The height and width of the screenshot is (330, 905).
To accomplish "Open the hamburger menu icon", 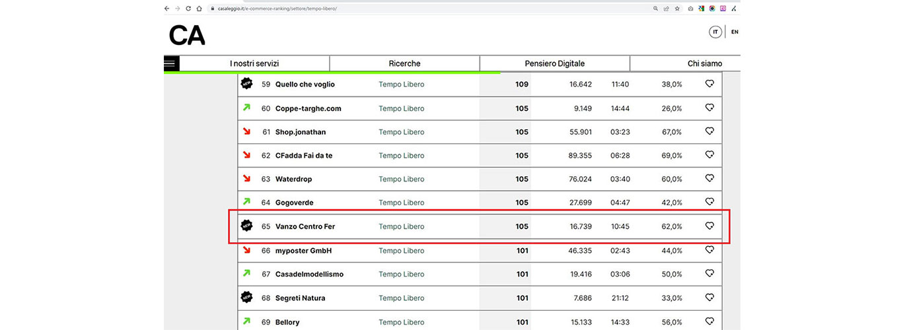I will click(x=171, y=63).
